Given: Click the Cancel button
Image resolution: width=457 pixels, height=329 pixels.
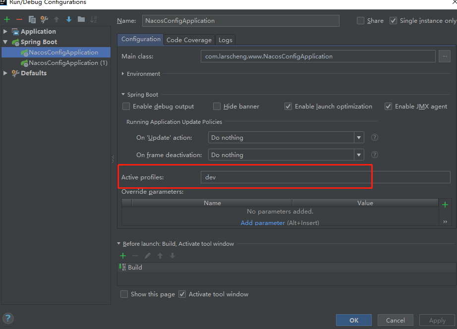Looking at the screenshot, I should coord(396,320).
